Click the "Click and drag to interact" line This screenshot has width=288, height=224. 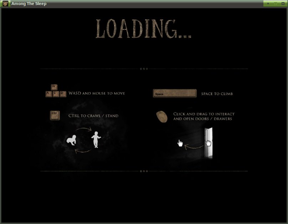[204, 114]
